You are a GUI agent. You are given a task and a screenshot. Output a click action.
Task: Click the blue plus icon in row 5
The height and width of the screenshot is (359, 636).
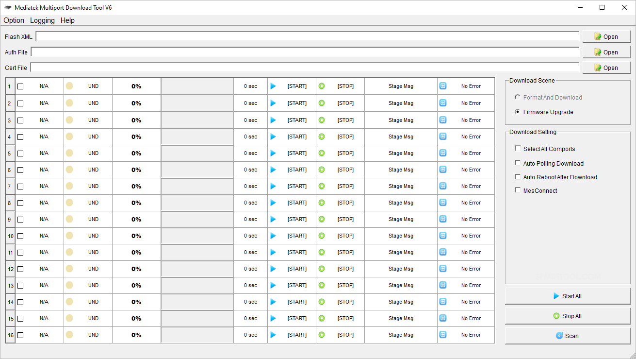443,153
